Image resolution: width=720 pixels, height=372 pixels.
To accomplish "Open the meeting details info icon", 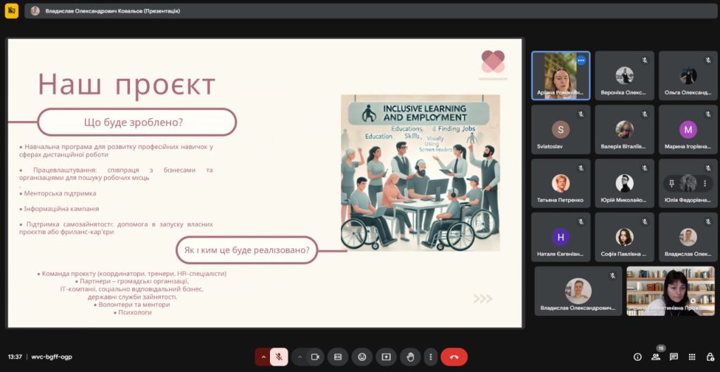I will 638,357.
